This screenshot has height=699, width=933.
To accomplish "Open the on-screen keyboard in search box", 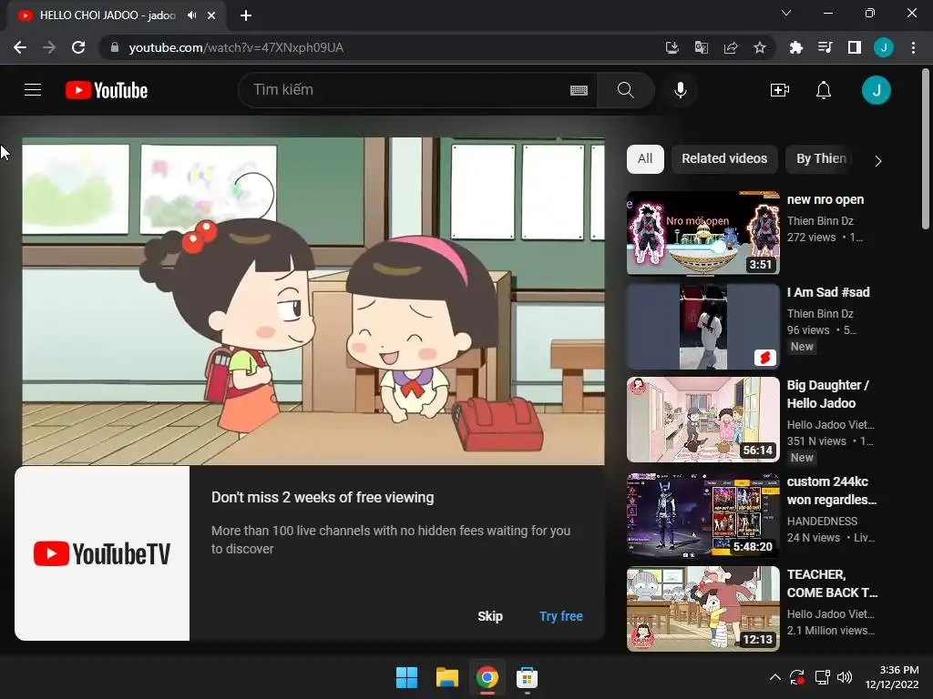I will (579, 90).
